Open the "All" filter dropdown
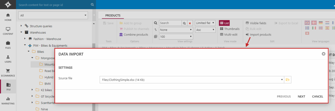This screenshot has height=111, width=335. point(53,15)
